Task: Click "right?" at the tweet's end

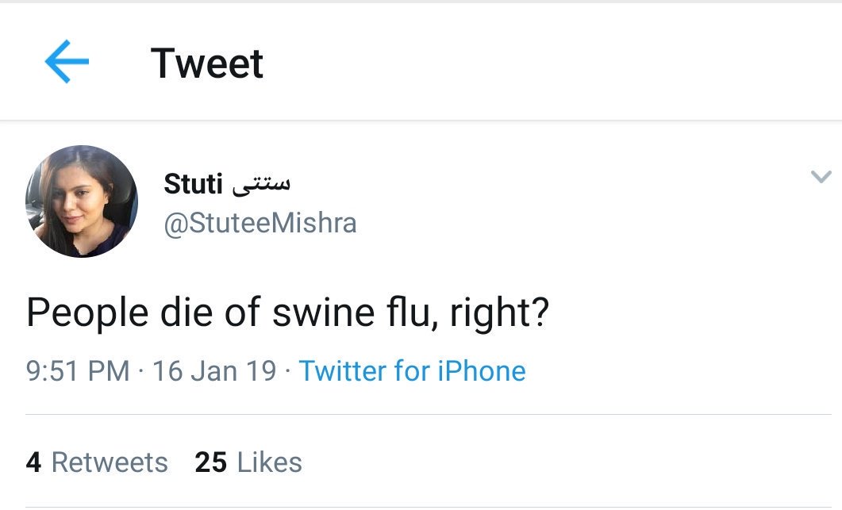Action: tap(499, 313)
